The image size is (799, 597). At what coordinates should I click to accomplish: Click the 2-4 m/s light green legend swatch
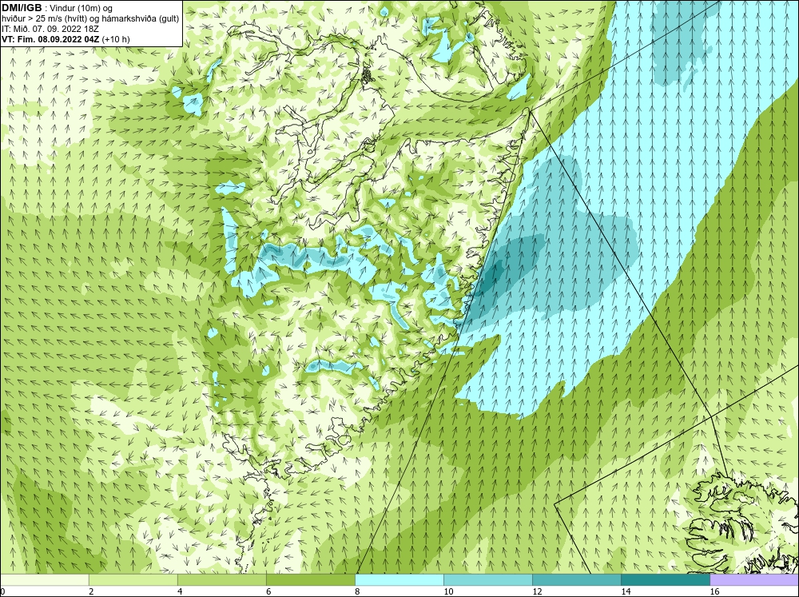pyautogui.click(x=133, y=579)
